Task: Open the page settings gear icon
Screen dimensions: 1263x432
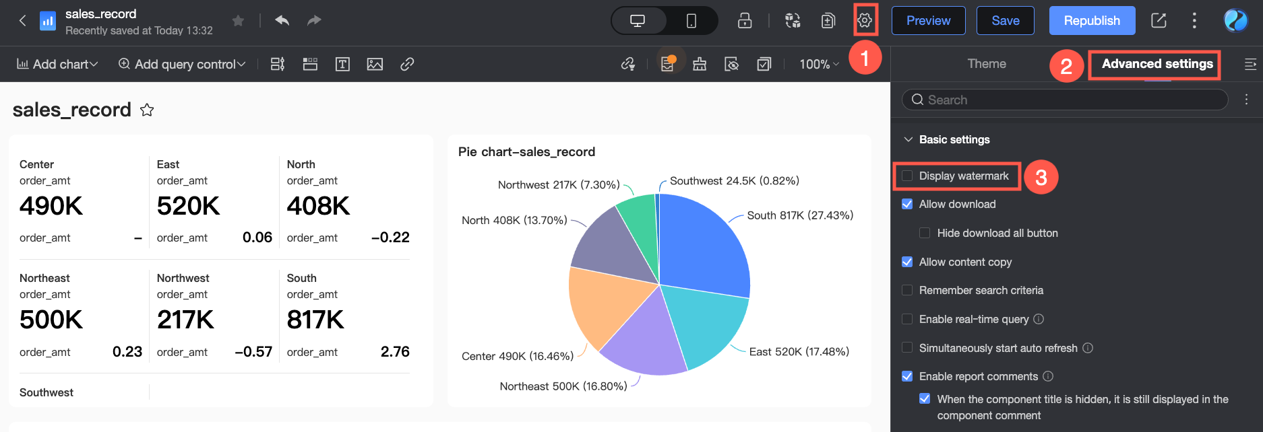Action: click(865, 21)
